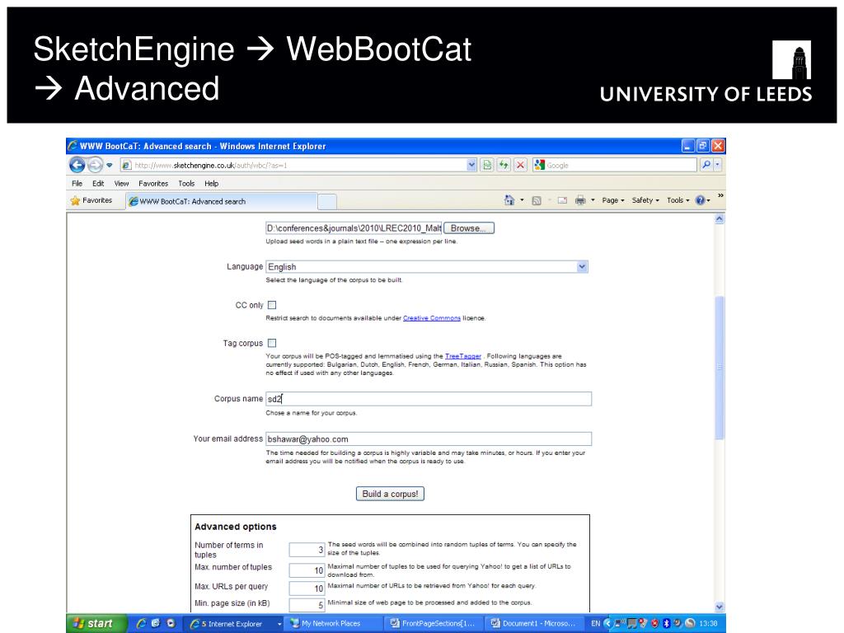Viewport: 844px width, 633px height.
Task: Open the search provider dropdown arrow
Action: pyautogui.click(x=718, y=165)
